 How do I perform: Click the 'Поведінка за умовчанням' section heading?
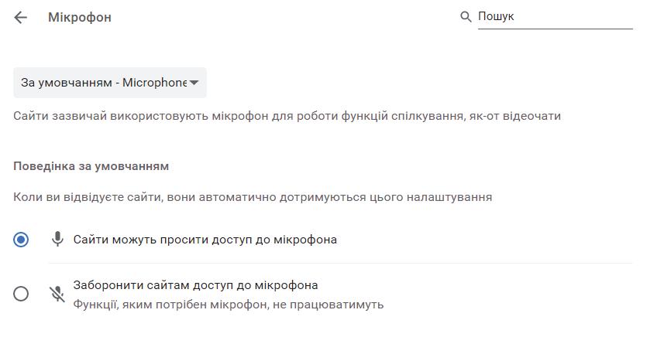(91, 166)
